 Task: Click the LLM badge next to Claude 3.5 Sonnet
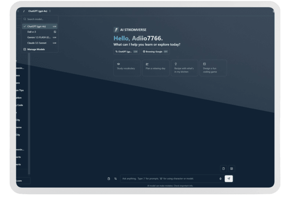55,43
